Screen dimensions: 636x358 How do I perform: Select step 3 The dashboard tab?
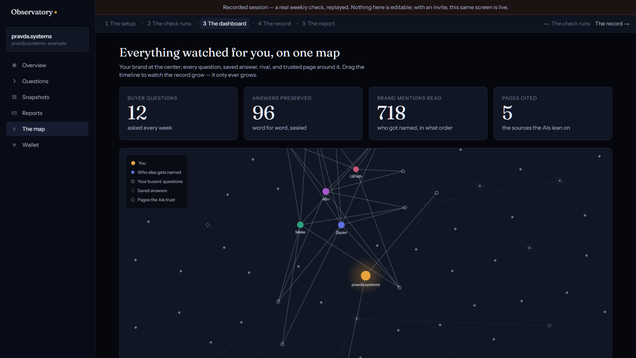click(x=225, y=23)
